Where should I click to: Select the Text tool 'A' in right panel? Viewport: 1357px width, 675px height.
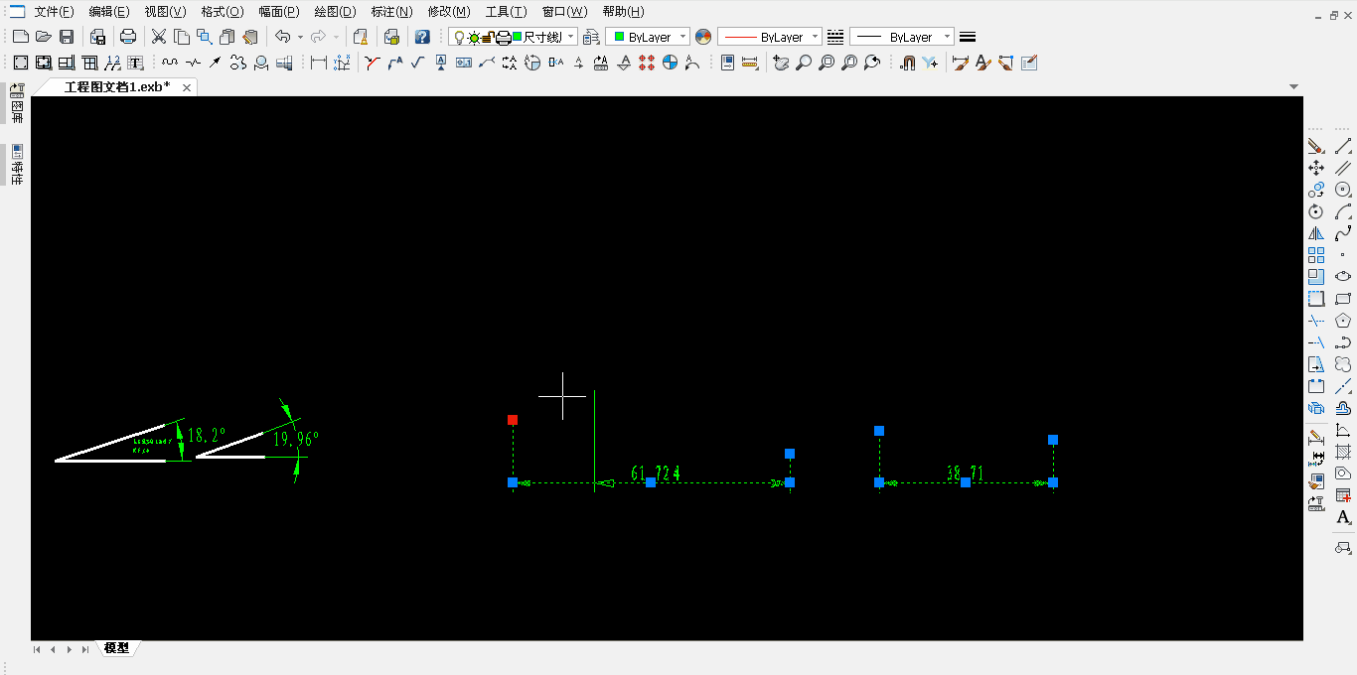pos(1343,517)
